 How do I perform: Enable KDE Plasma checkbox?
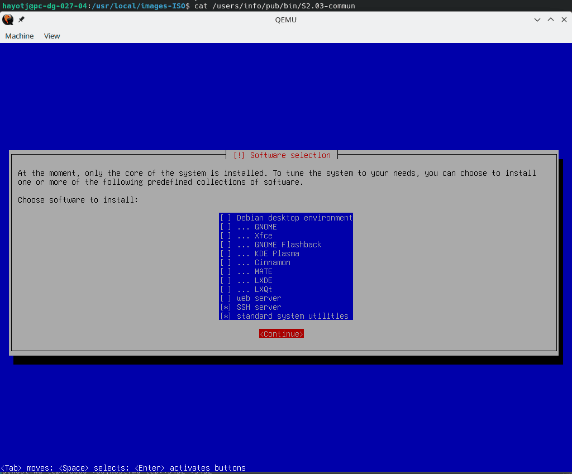(x=226, y=253)
